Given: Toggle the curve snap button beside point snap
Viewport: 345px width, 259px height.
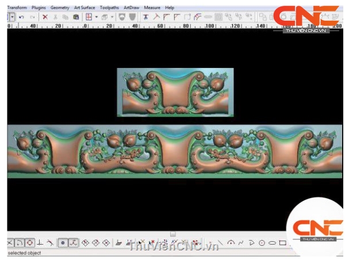Looking at the screenshot, I should pyautogui.click(x=73, y=243).
